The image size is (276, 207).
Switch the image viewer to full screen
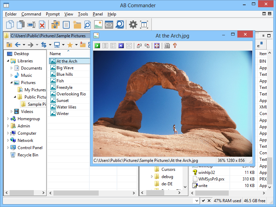157,45
